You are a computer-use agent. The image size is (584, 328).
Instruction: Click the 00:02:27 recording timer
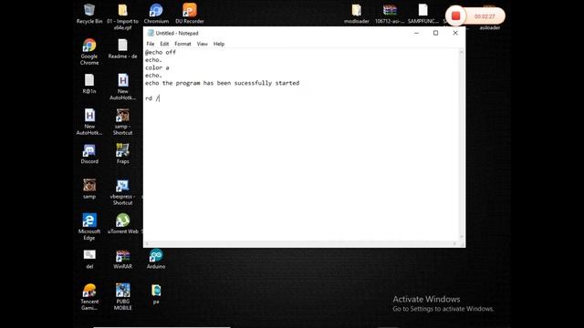point(485,16)
